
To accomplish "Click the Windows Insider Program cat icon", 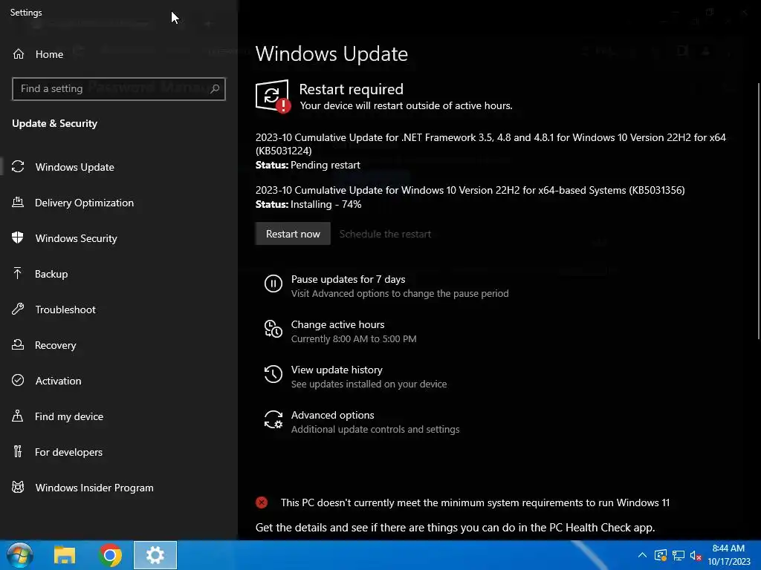I will tap(18, 488).
